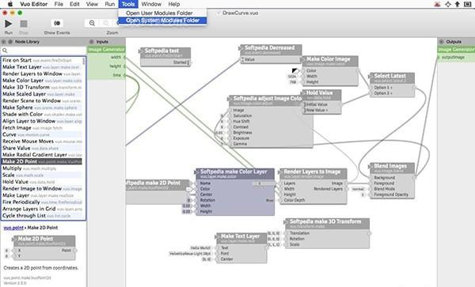This screenshot has width=475, height=287.
Task: Click the Inputs panel round header icon
Action: [91, 42]
